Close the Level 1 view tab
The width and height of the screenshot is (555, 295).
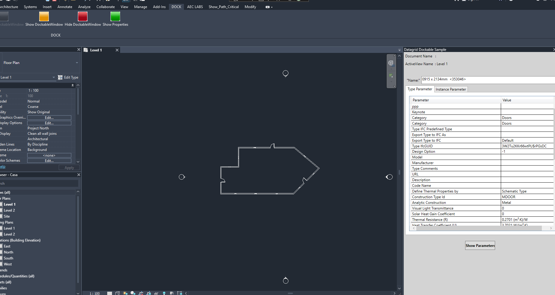(x=117, y=50)
